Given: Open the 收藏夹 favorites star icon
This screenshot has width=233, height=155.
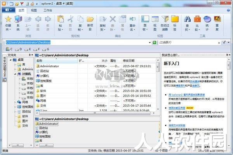Looking at the screenshot, I should pyautogui.click(x=8, y=19).
